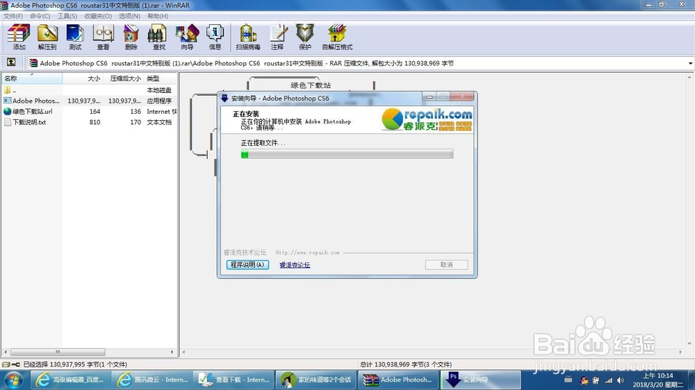Click the Delete (删除) toolbar icon
Image resolution: width=695 pixels, height=390 pixels.
(x=131, y=37)
